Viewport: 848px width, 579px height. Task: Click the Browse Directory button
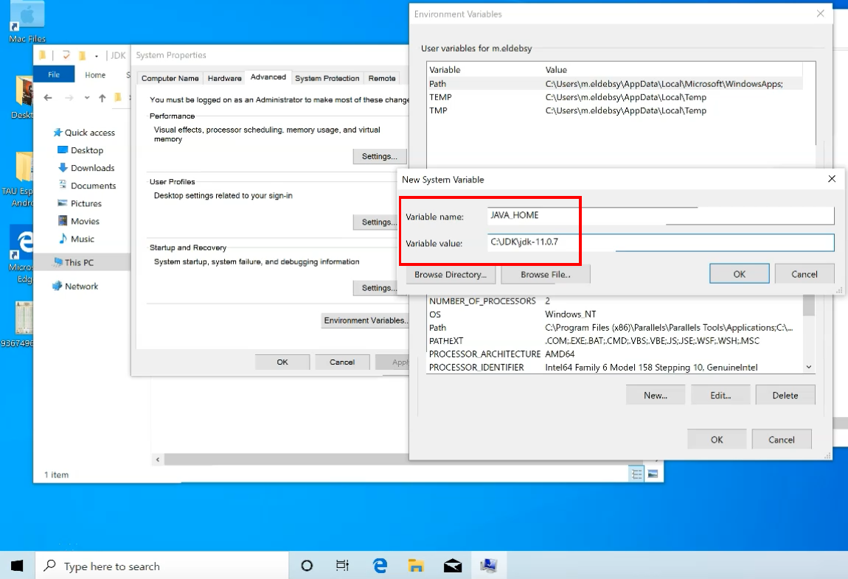(x=450, y=274)
